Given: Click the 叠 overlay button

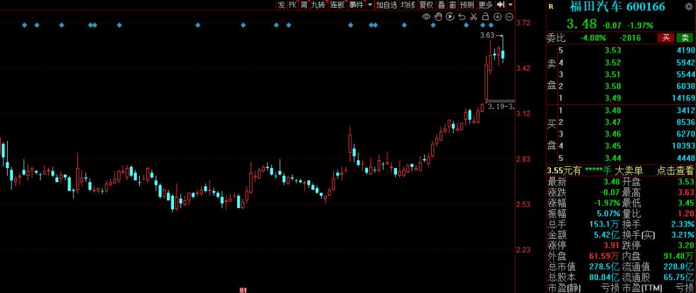Looking at the screenshot, I should coord(441,5).
